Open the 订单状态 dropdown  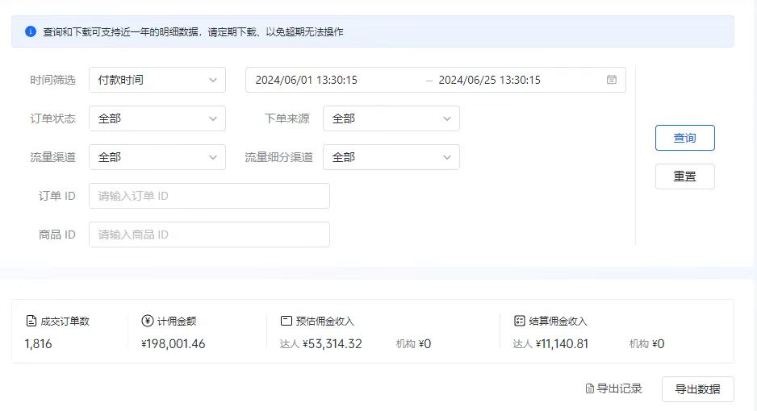pyautogui.click(x=157, y=118)
